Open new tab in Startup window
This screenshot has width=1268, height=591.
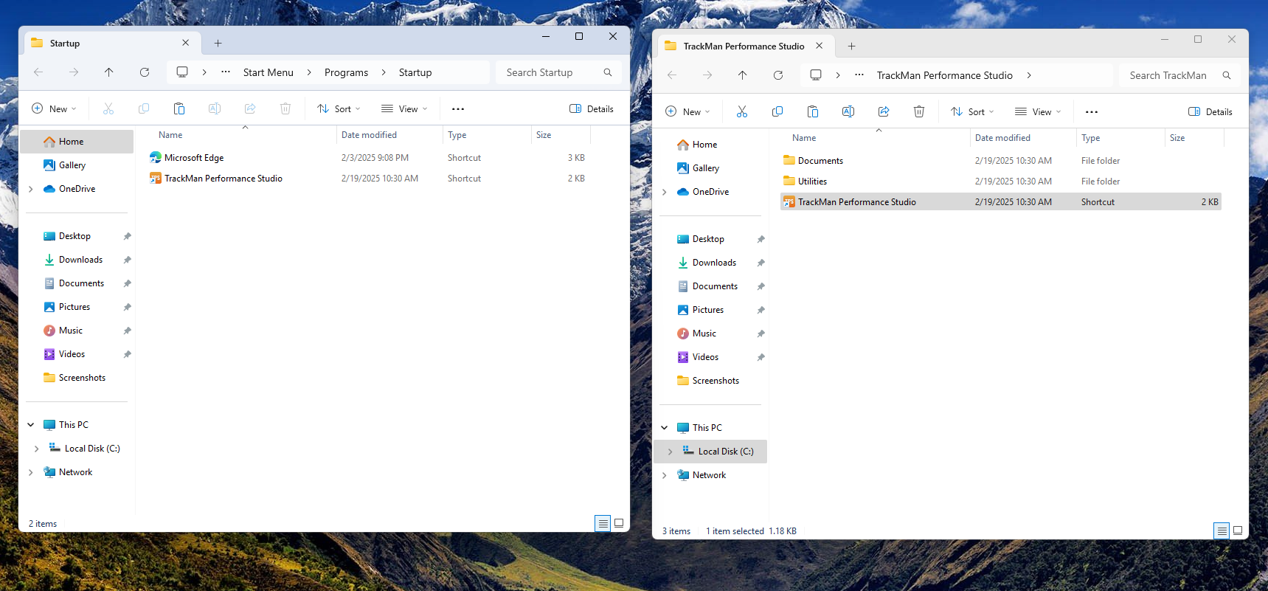click(218, 44)
